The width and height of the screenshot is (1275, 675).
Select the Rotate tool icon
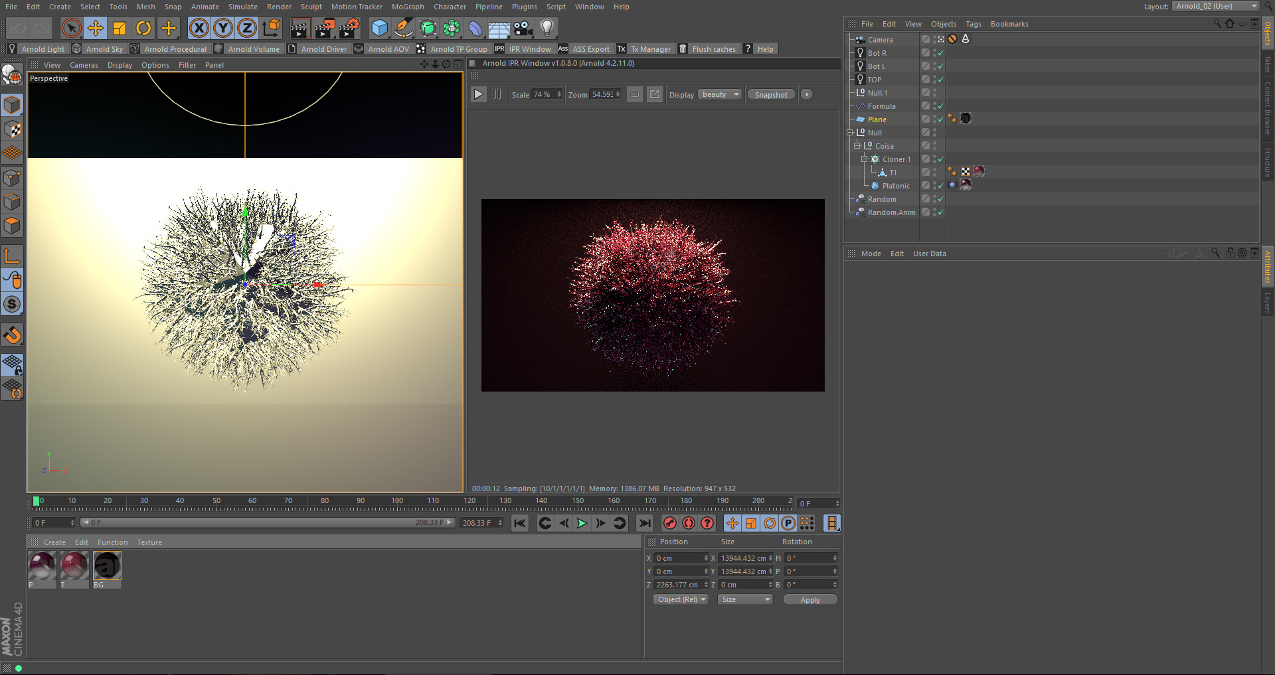click(x=143, y=28)
